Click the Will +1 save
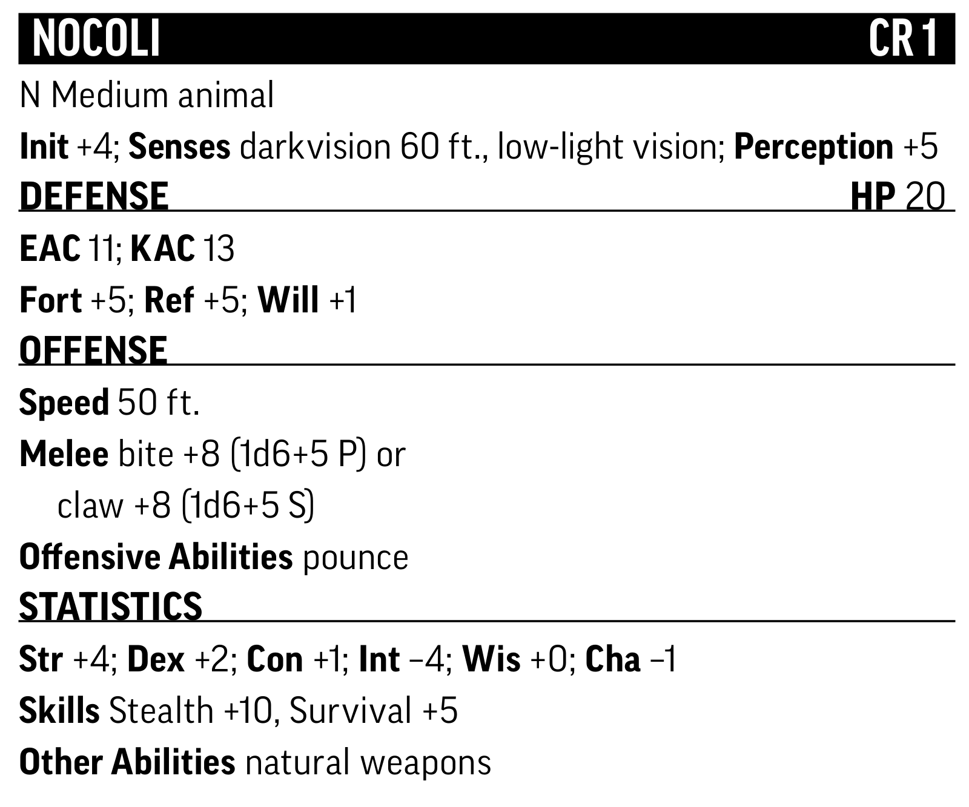The height and width of the screenshot is (807, 969). (x=308, y=300)
